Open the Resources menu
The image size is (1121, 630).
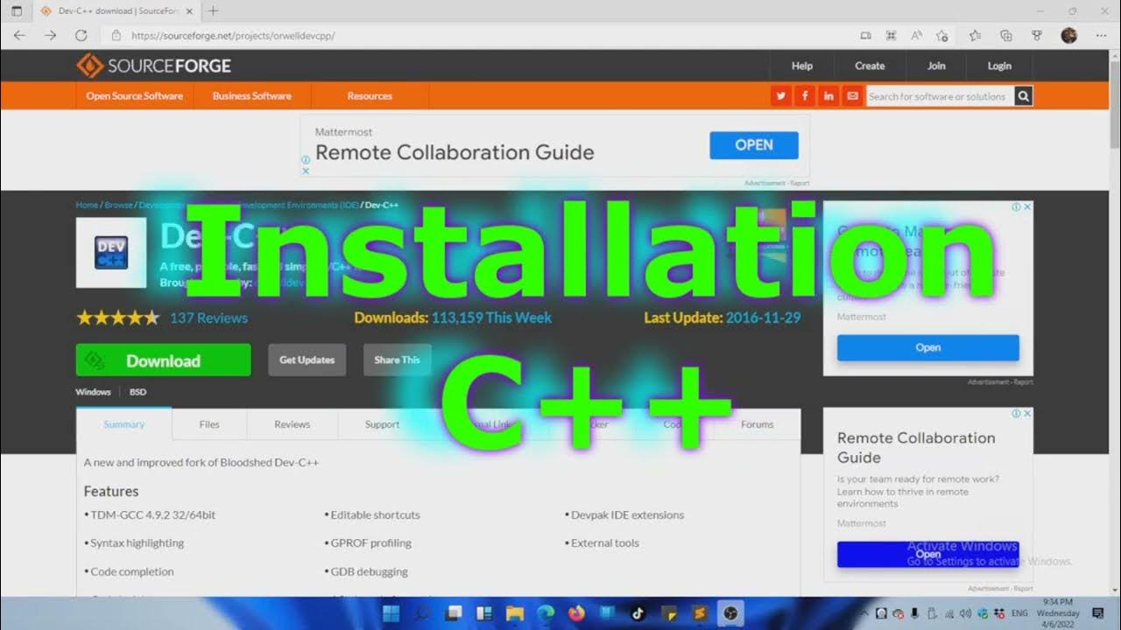pyautogui.click(x=370, y=96)
